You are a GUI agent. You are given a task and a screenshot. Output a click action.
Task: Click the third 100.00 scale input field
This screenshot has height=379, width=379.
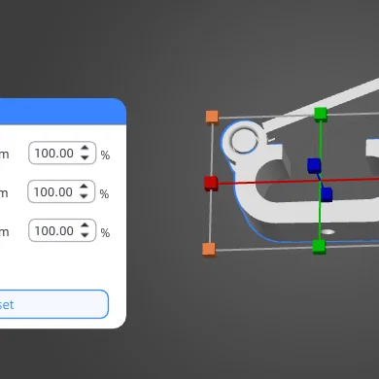coord(62,230)
